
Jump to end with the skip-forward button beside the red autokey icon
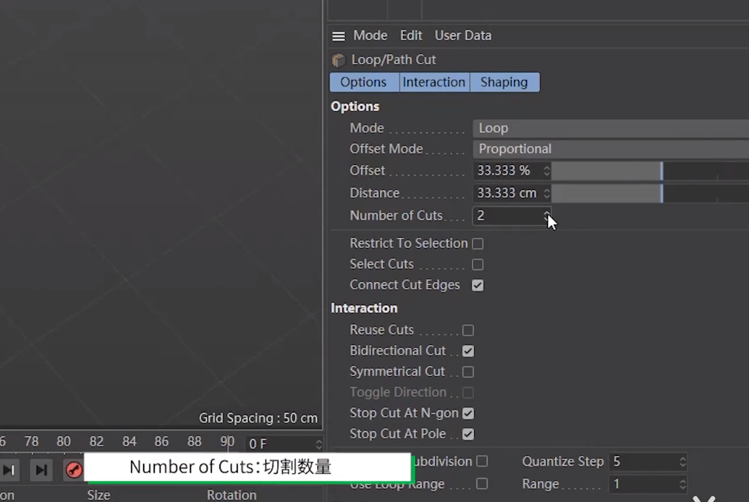[x=41, y=470]
